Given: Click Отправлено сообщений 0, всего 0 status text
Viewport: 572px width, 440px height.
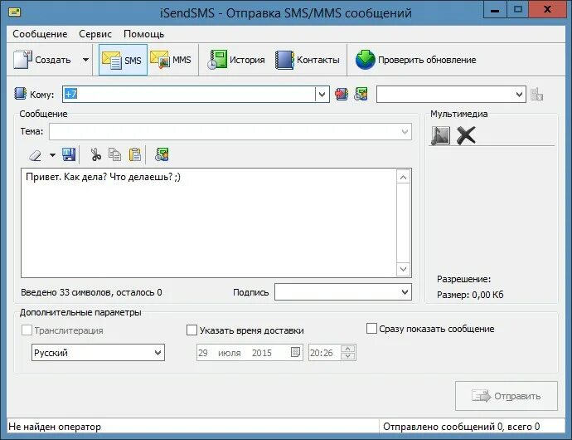Looking at the screenshot, I should click(x=461, y=427).
